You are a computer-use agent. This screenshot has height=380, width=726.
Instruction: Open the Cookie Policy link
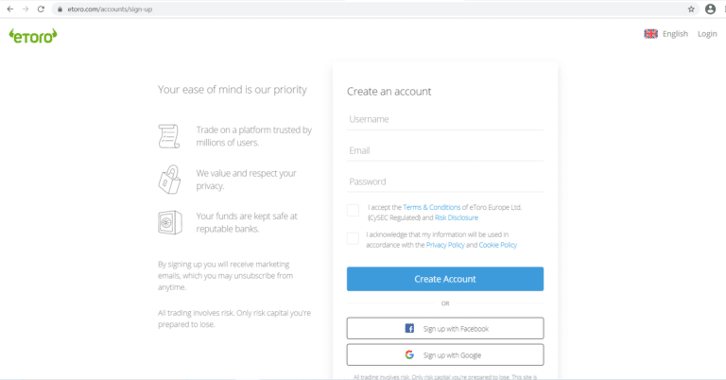pyautogui.click(x=498, y=245)
